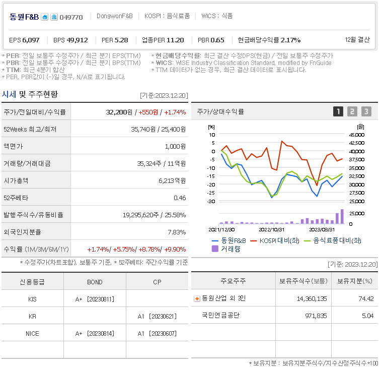Click the 동원F&B company name title
Image resolution: width=381 pixels, height=368 pixels.
click(x=24, y=17)
